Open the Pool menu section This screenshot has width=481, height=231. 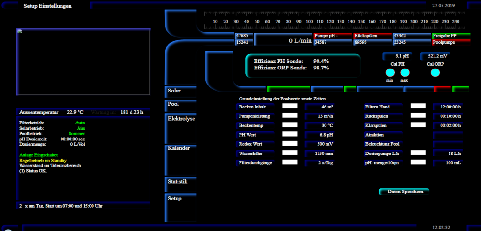[173, 104]
